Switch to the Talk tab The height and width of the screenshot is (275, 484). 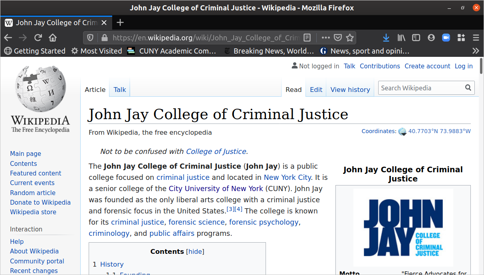(119, 90)
